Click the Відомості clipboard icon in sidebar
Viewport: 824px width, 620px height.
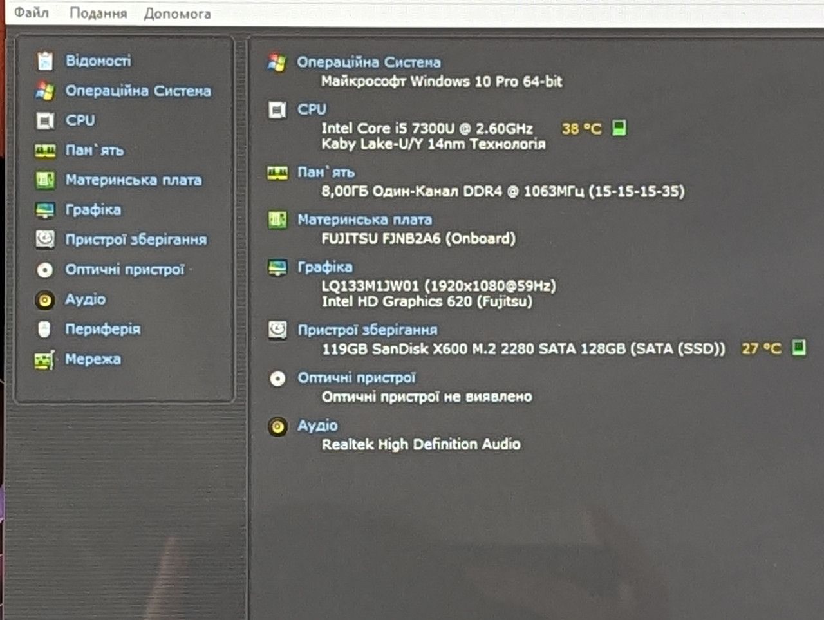(x=45, y=61)
